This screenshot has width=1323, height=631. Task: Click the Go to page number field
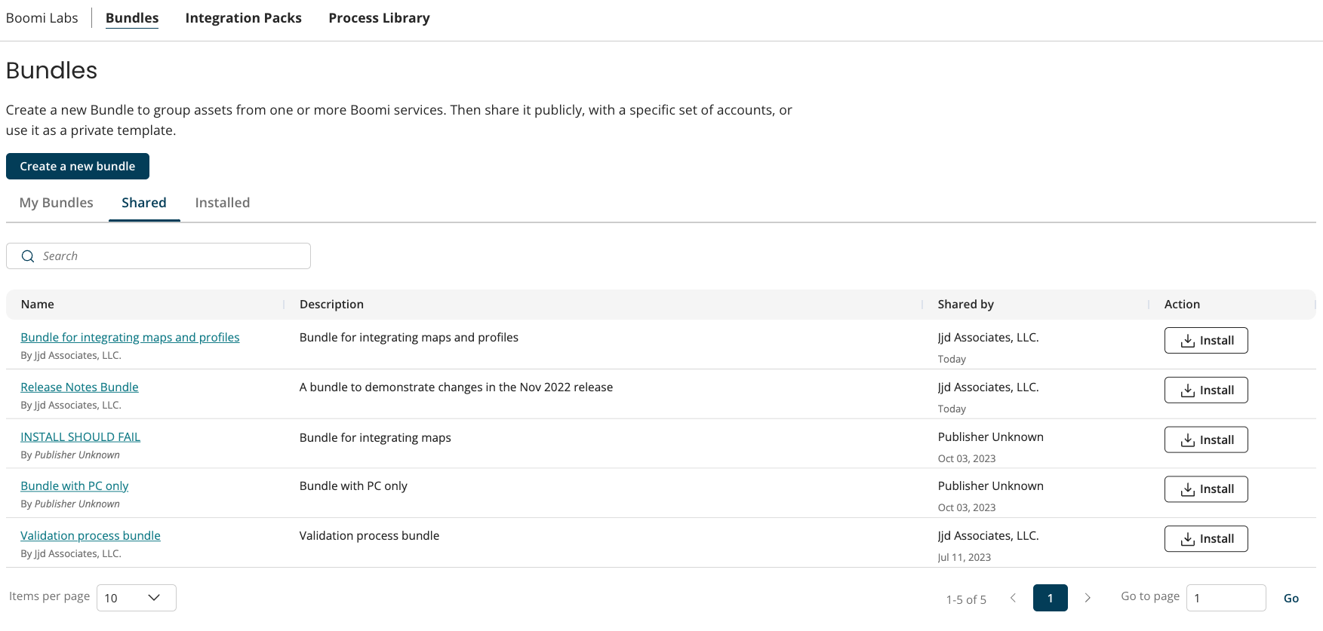(x=1225, y=598)
